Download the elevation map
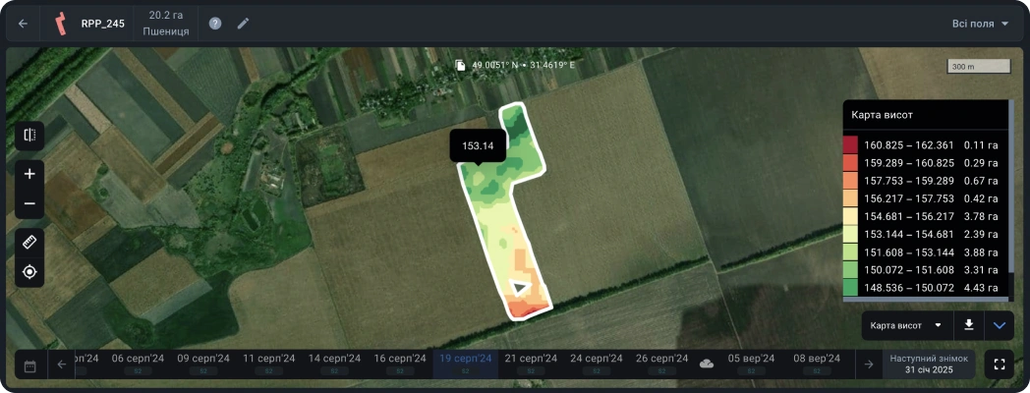 click(969, 325)
